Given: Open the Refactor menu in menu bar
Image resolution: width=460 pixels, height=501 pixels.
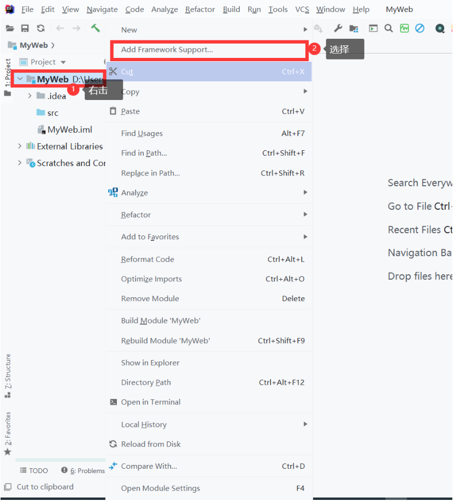Looking at the screenshot, I should [x=200, y=10].
